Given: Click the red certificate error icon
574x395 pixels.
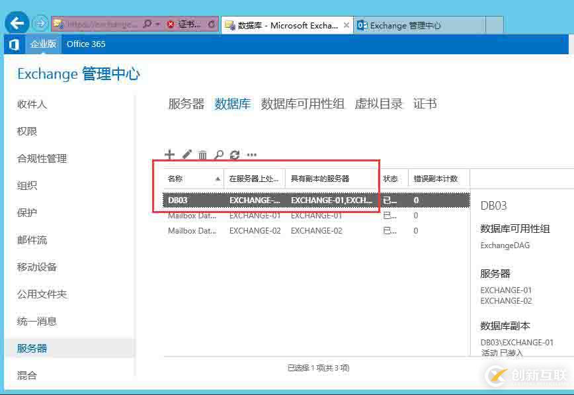Looking at the screenshot, I should [x=170, y=24].
